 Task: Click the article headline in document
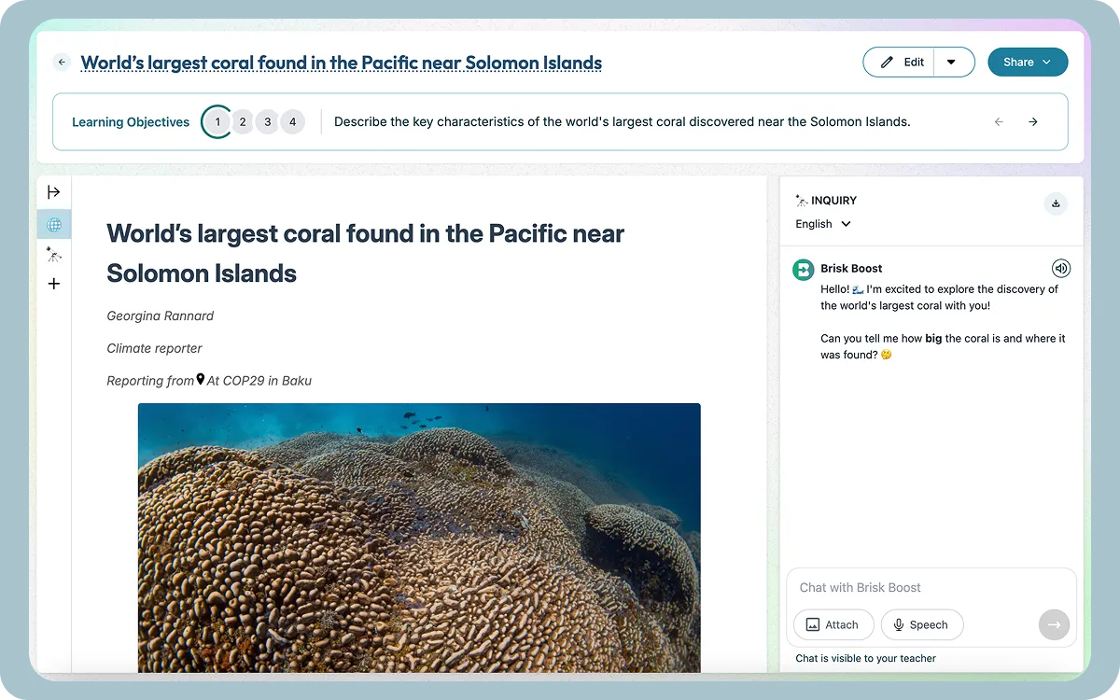(366, 253)
